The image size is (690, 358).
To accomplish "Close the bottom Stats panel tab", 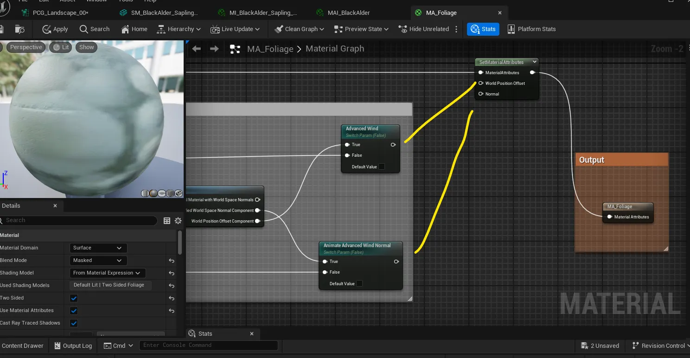I will (x=252, y=334).
